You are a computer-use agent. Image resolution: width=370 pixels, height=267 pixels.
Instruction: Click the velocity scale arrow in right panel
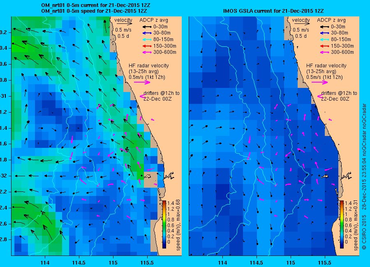(302, 24)
